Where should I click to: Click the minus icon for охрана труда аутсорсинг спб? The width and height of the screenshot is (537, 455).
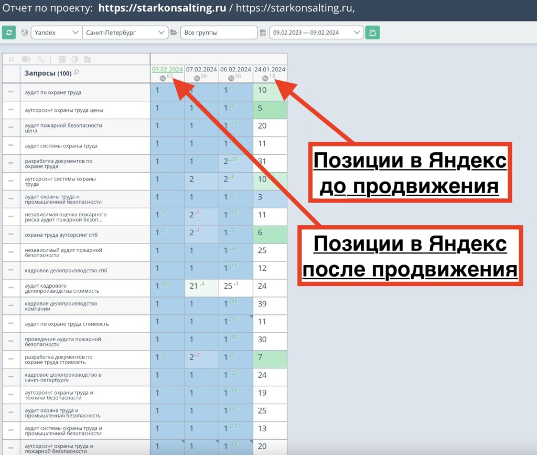point(11,235)
